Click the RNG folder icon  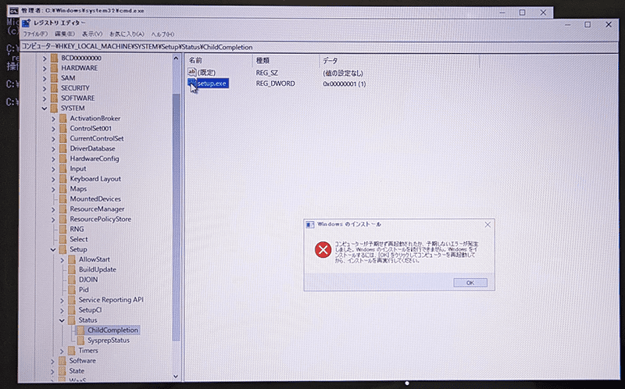[x=63, y=229]
